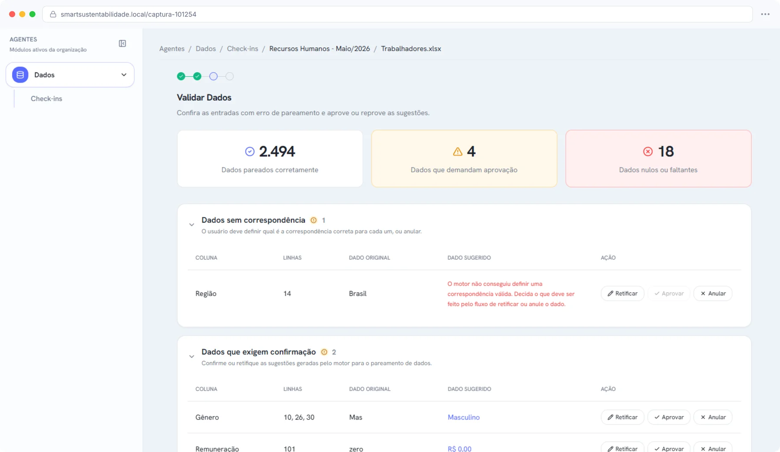
Task: Click disabled Aprovar in Região row
Action: (669, 294)
